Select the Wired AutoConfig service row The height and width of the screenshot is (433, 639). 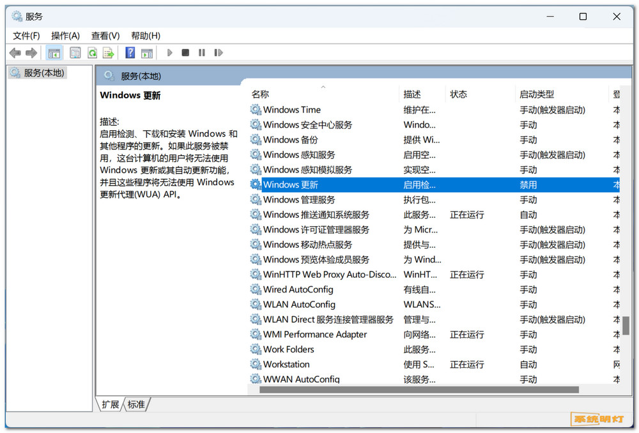click(x=434, y=289)
